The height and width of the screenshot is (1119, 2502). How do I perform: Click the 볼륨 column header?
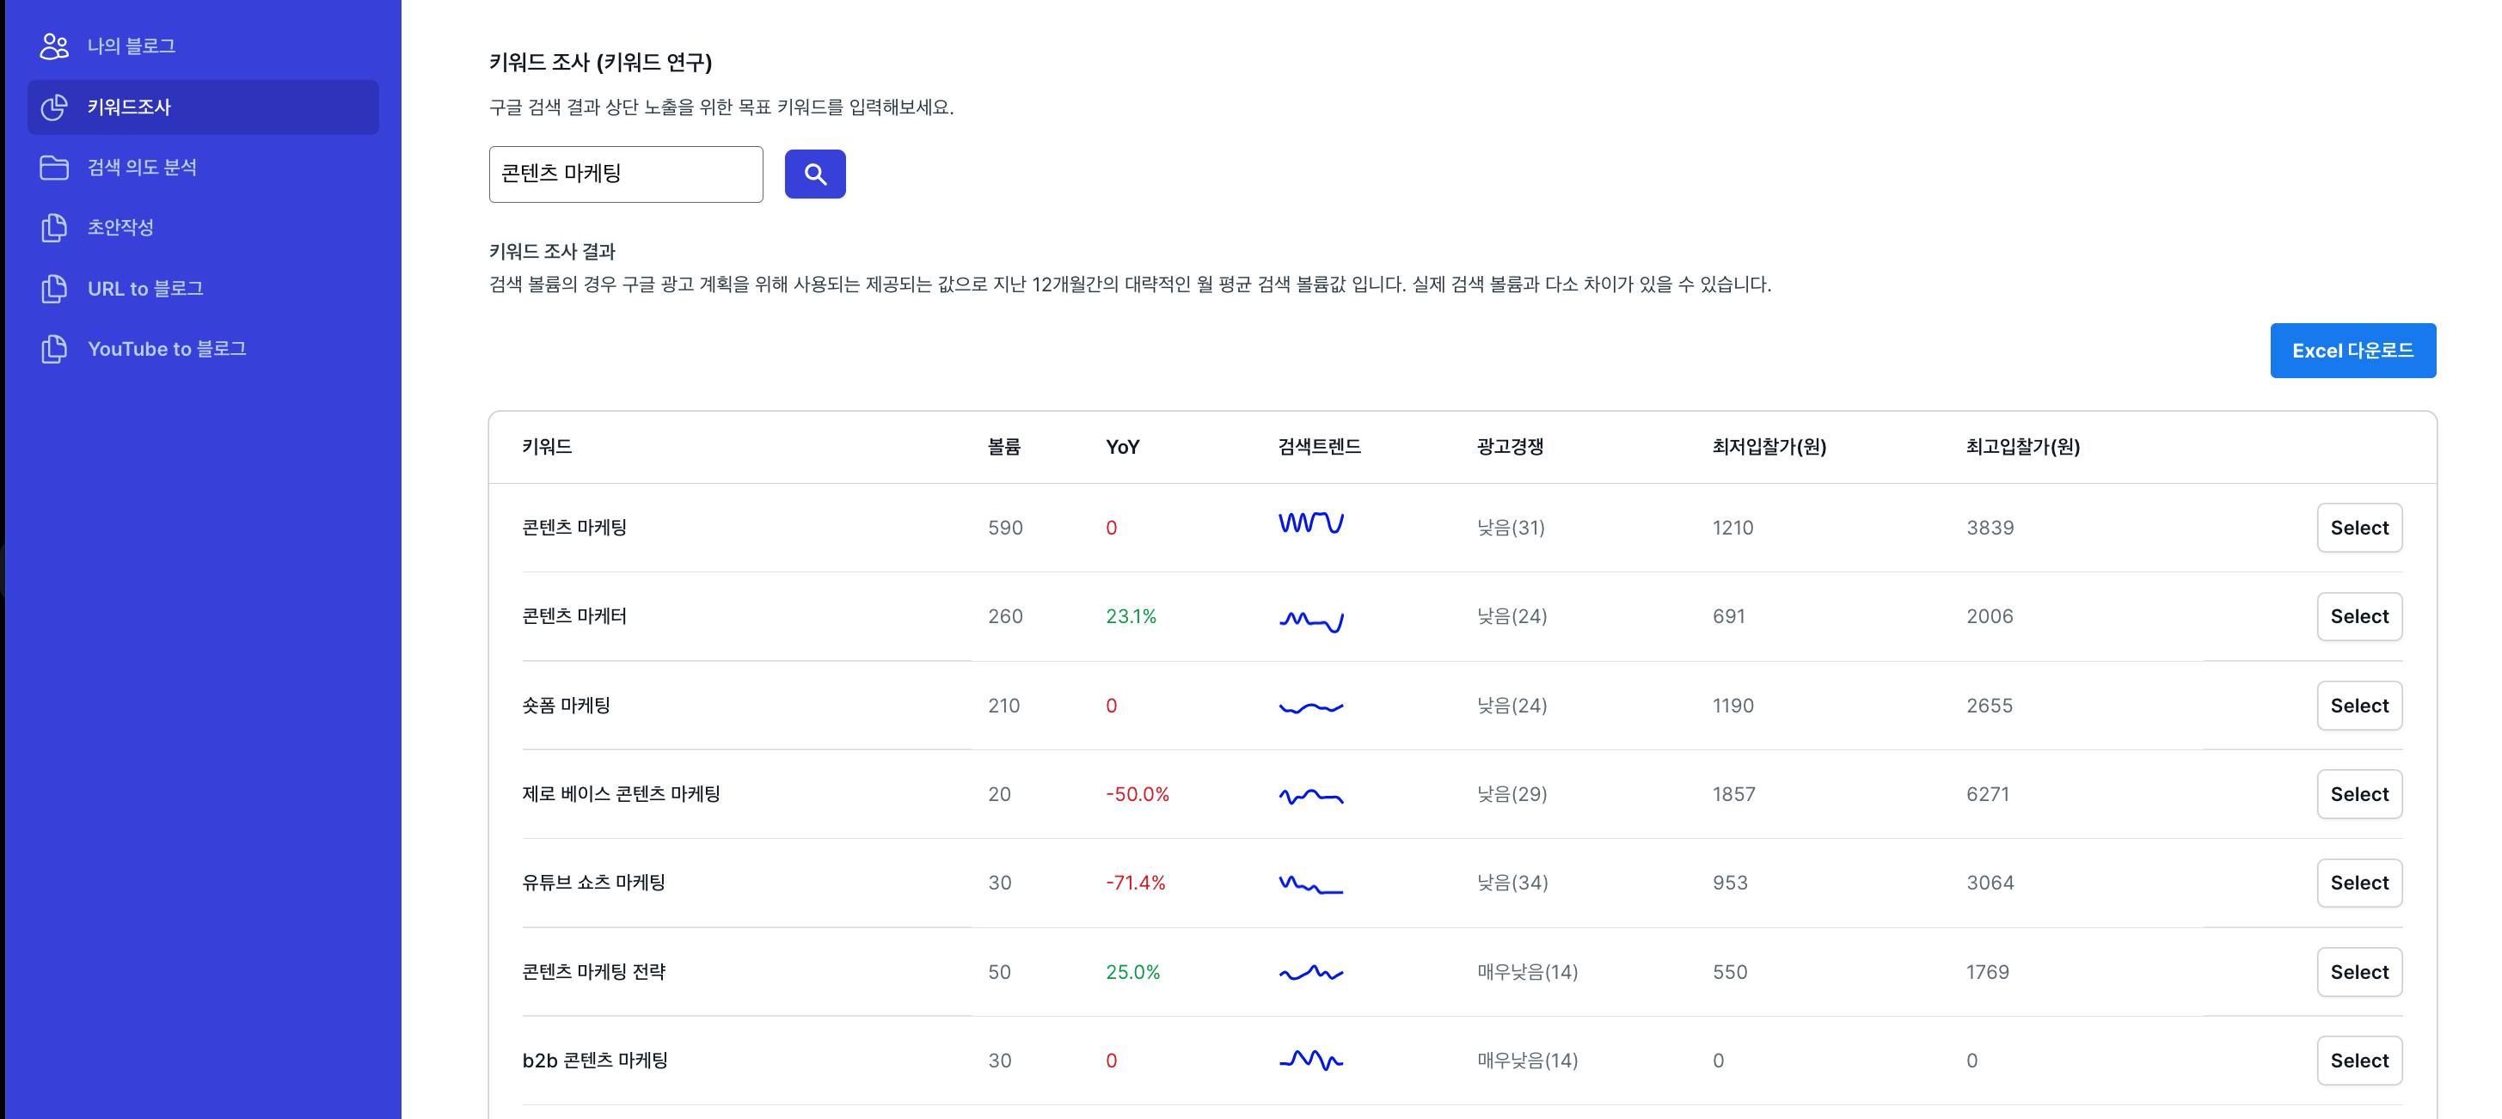point(1003,446)
